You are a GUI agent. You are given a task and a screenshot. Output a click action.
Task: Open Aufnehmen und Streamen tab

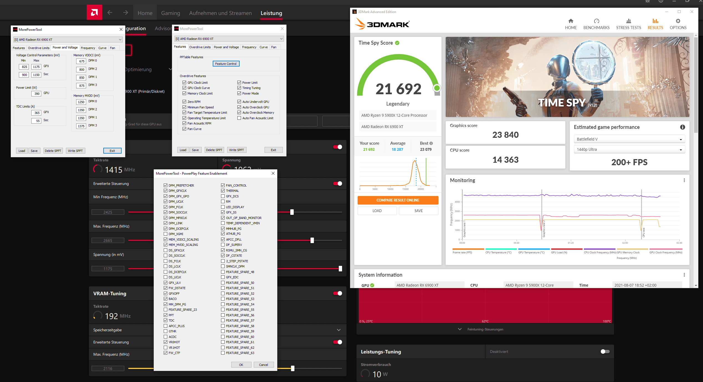point(220,13)
